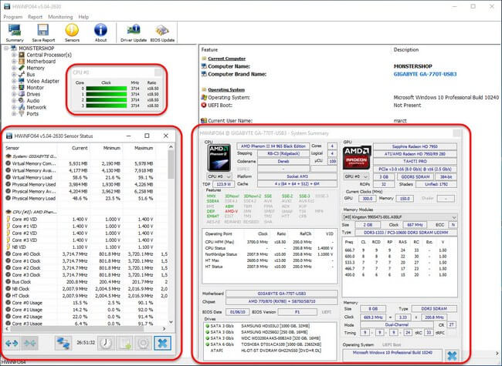Open the GPU #0 selector dropdown in System Summary
The width and height of the screenshot is (502, 366).
[x=356, y=176]
